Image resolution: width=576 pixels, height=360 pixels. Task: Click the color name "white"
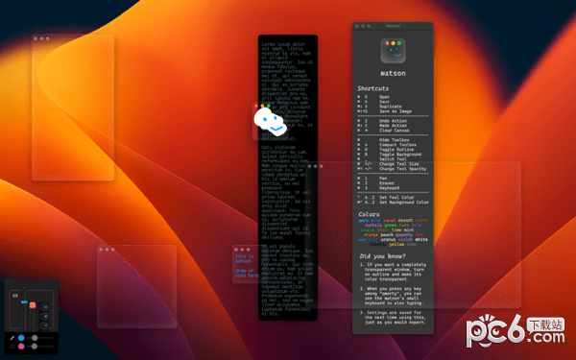(x=421, y=239)
